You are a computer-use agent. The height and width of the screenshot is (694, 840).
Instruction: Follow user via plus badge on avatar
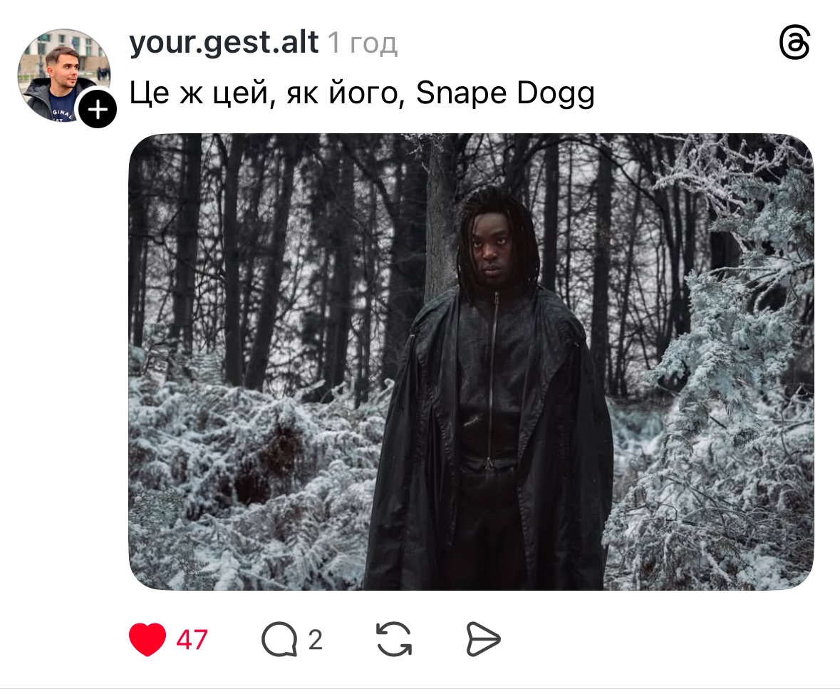(x=98, y=110)
